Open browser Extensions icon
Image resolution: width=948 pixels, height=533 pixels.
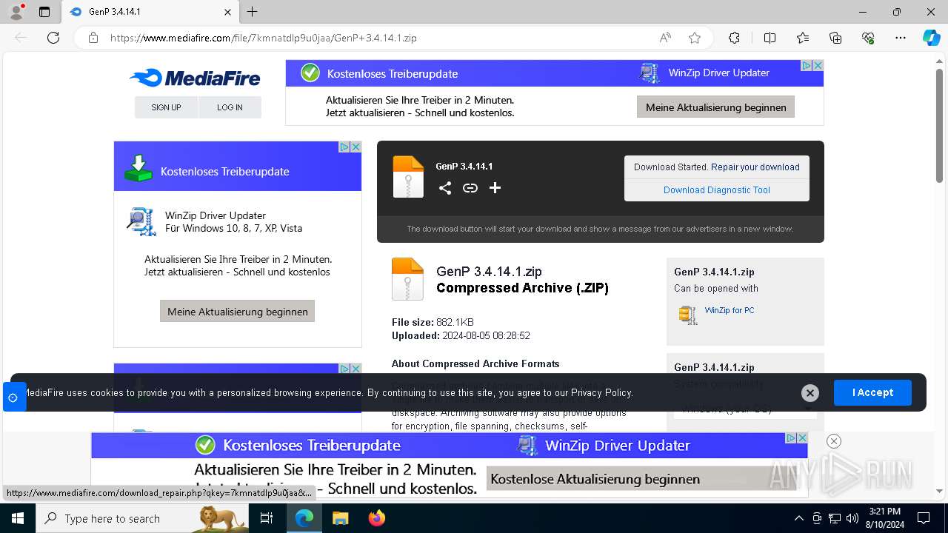pos(734,38)
